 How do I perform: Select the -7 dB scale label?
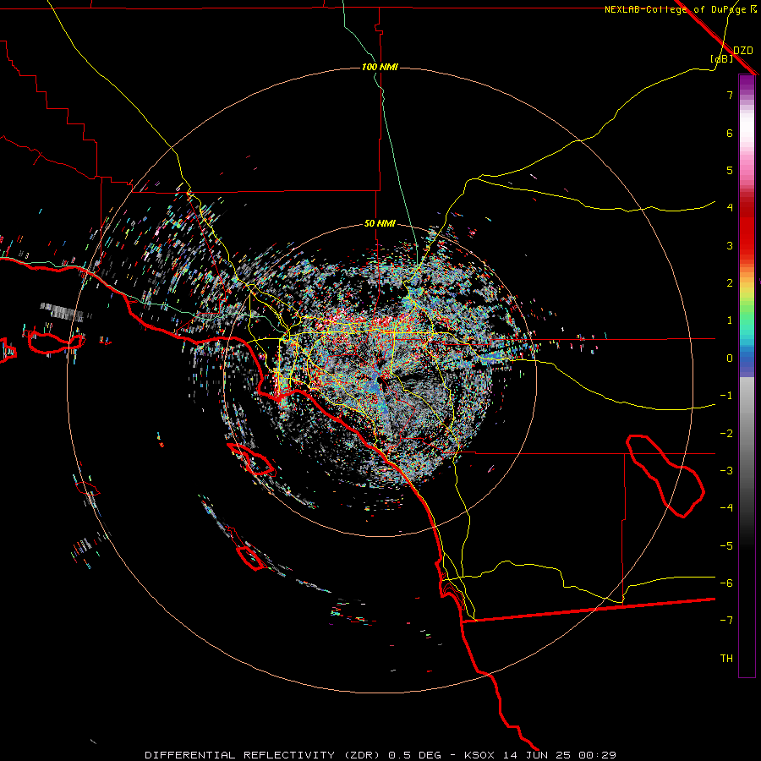point(726,621)
